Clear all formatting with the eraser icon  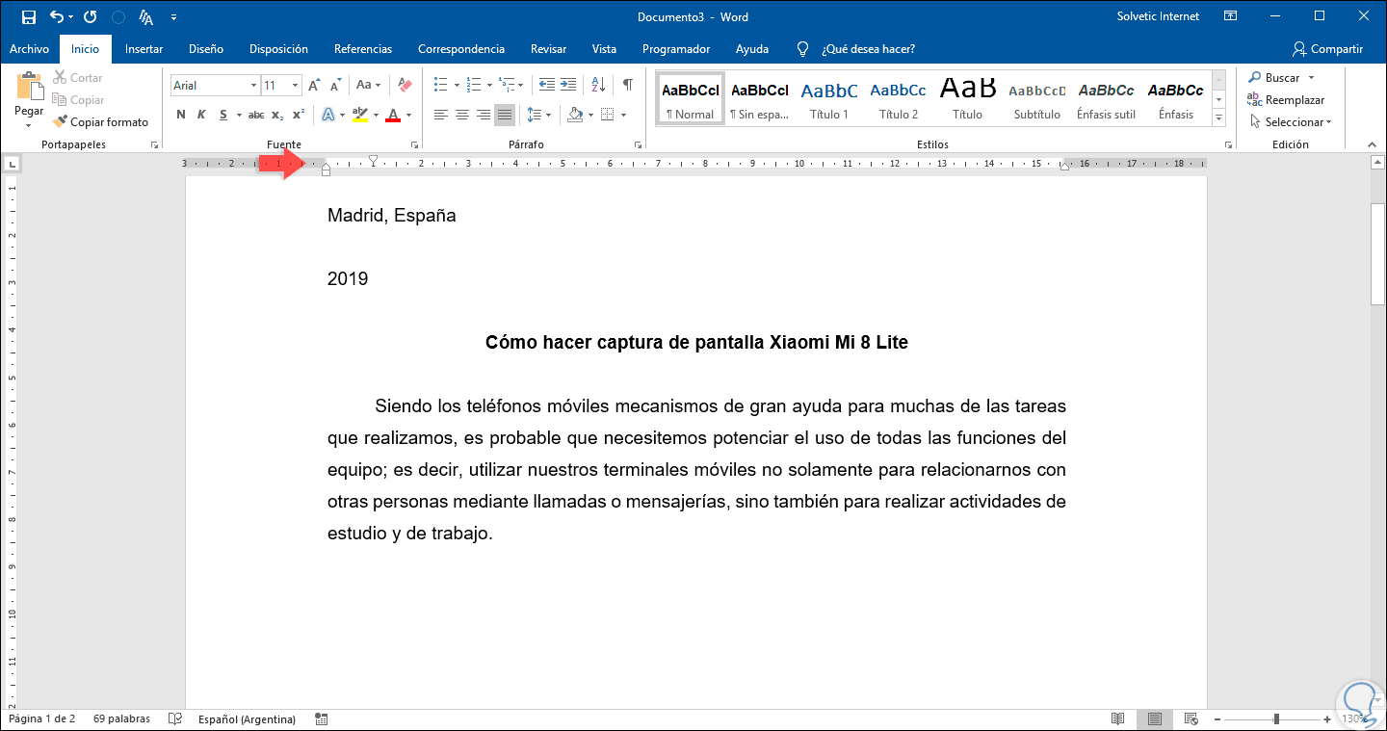click(405, 86)
